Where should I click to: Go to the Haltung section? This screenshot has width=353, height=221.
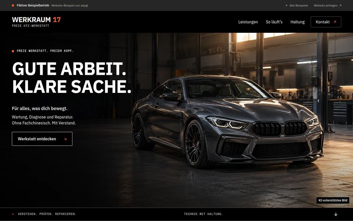click(x=297, y=22)
